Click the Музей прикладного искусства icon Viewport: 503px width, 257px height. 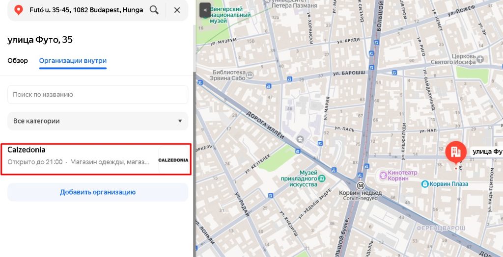(x=322, y=178)
